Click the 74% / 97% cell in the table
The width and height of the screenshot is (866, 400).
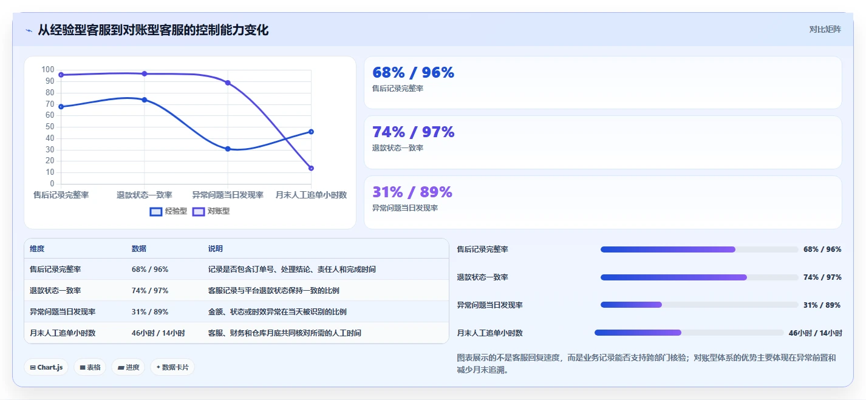click(x=150, y=290)
